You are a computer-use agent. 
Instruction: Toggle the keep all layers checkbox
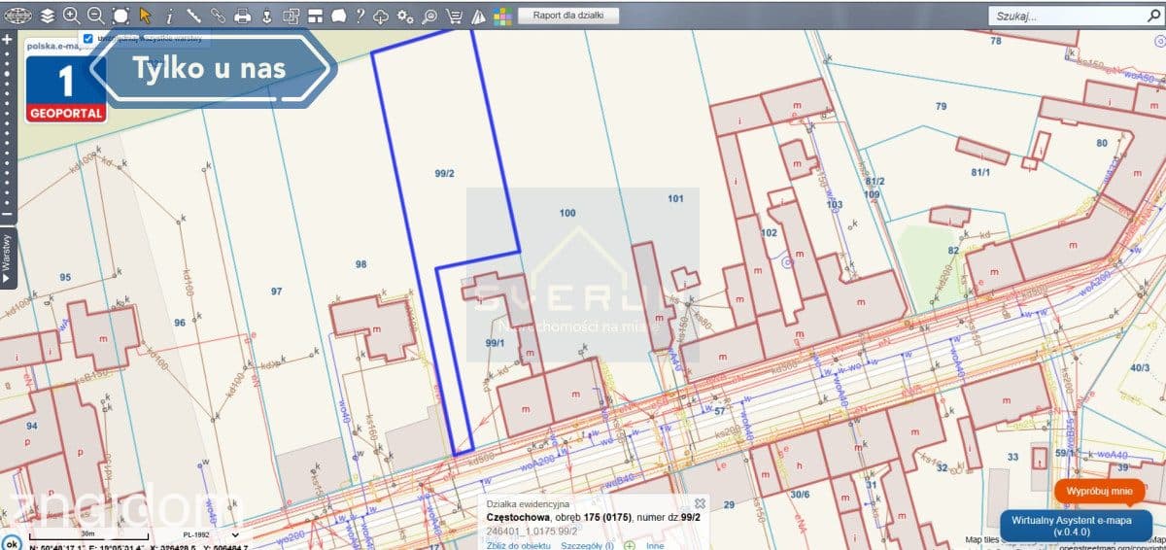pyautogui.click(x=88, y=38)
